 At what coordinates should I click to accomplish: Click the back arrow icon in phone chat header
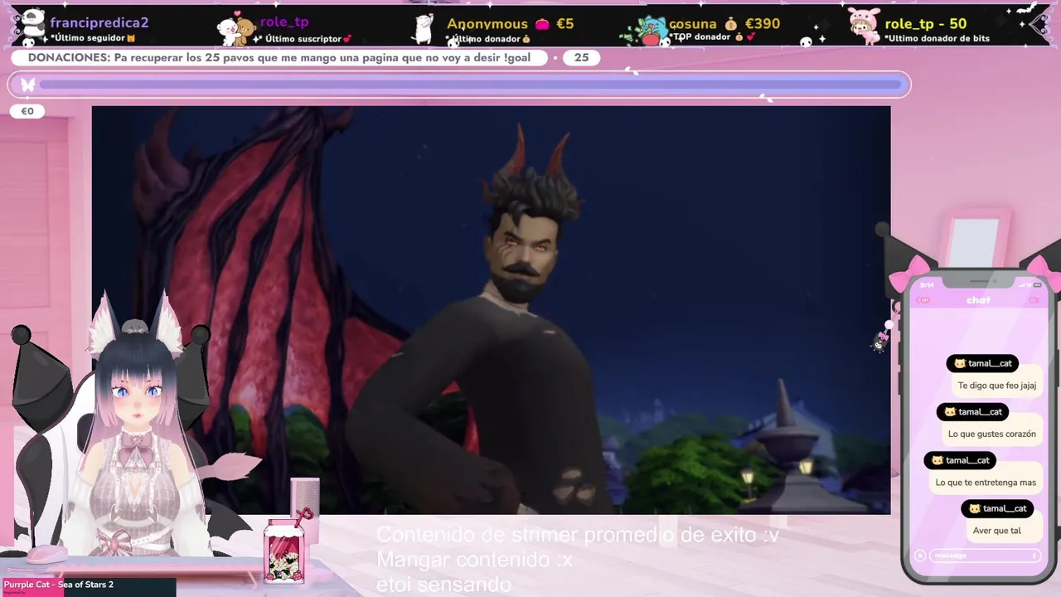point(924,300)
